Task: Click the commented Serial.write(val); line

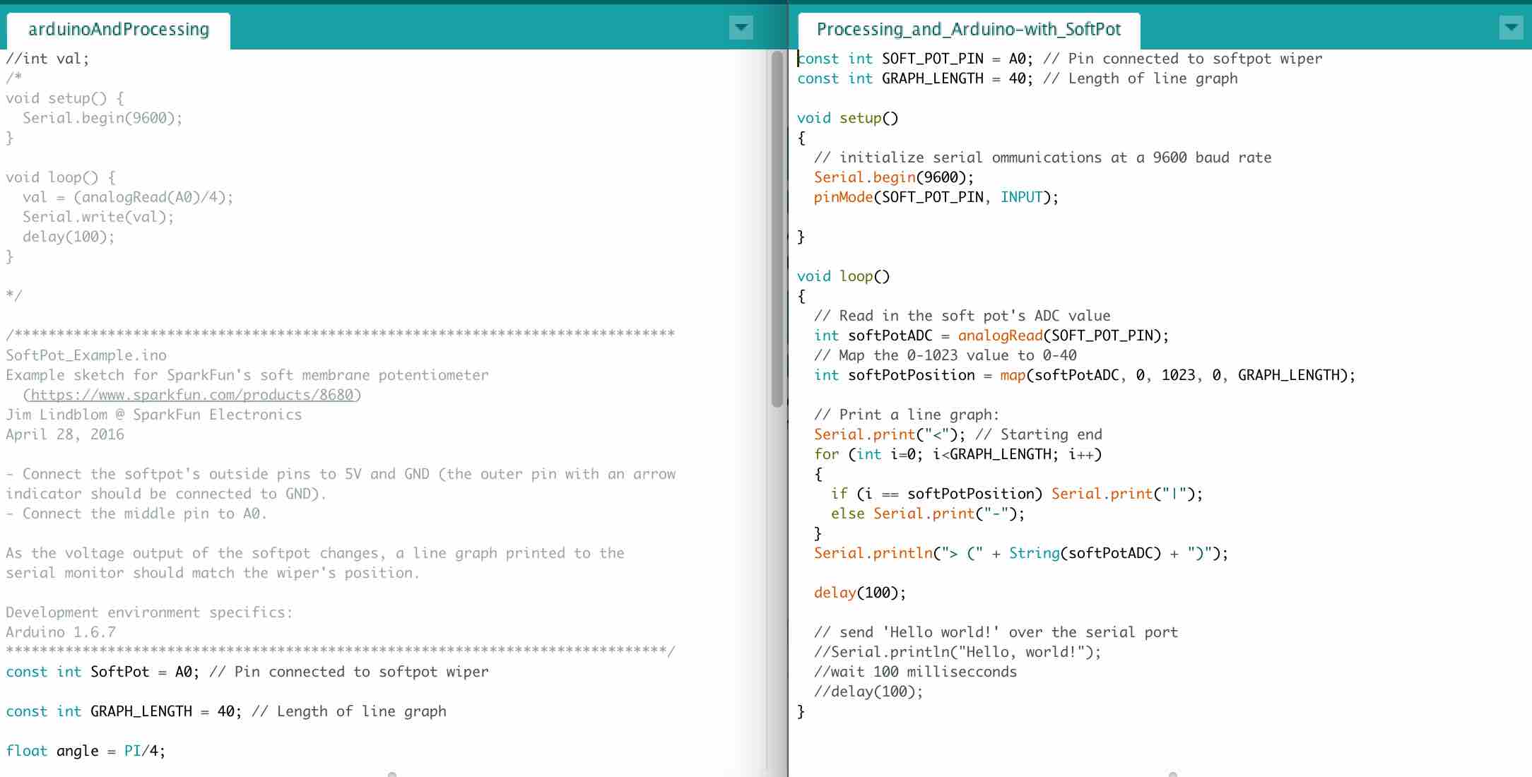Action: [98, 217]
